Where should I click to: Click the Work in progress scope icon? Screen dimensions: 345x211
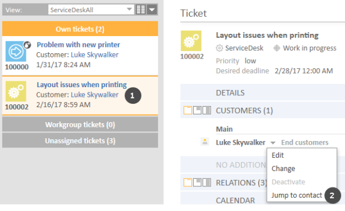click(x=277, y=48)
